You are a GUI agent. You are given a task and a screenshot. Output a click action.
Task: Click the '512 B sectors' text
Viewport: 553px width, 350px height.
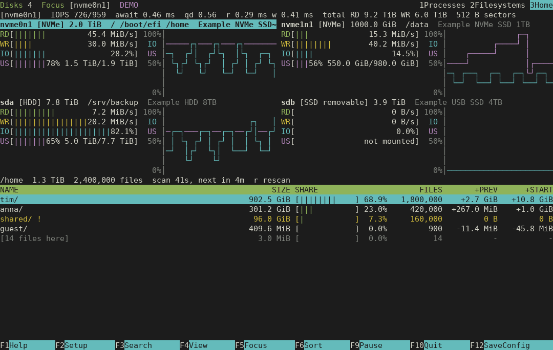pos(486,15)
